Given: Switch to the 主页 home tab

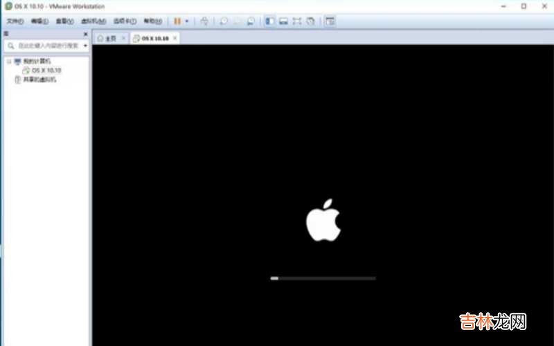Looking at the screenshot, I should [x=107, y=38].
